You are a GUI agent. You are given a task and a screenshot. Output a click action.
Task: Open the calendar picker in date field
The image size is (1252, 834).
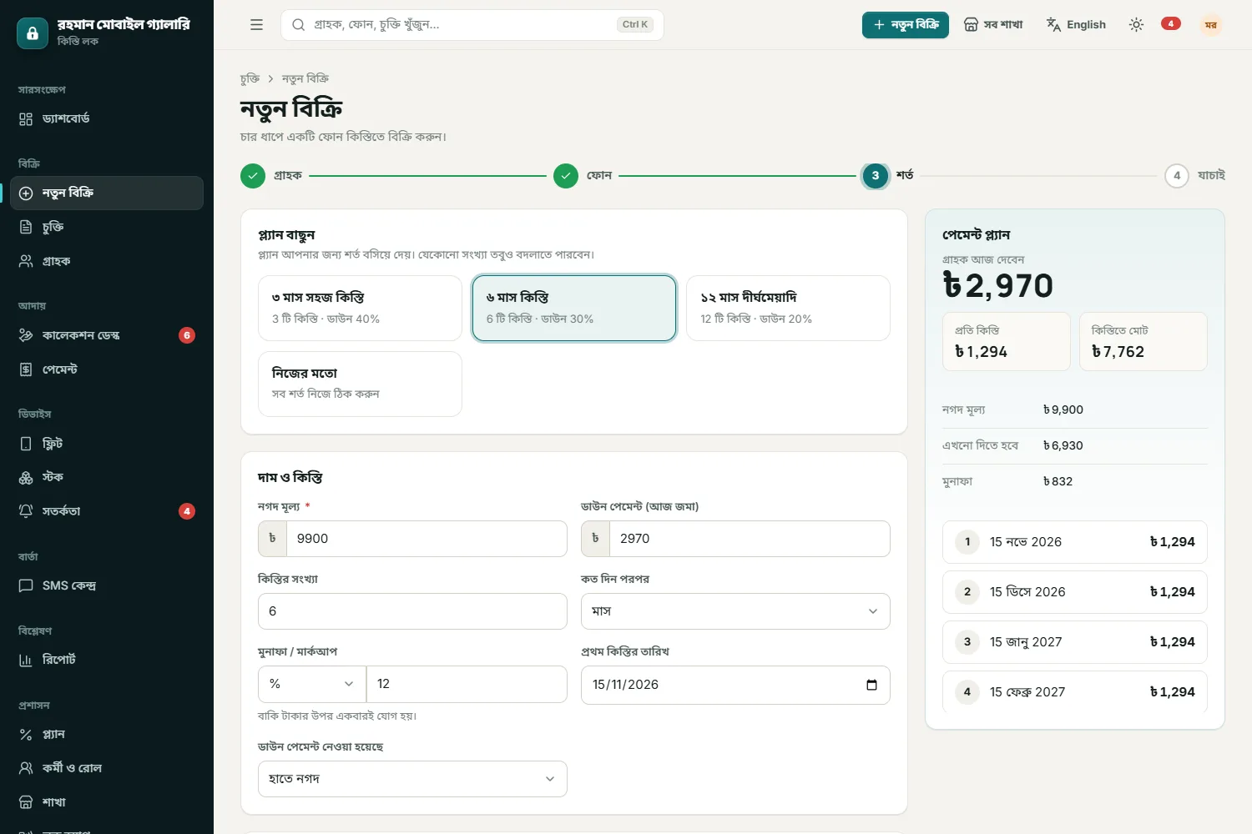coord(871,685)
